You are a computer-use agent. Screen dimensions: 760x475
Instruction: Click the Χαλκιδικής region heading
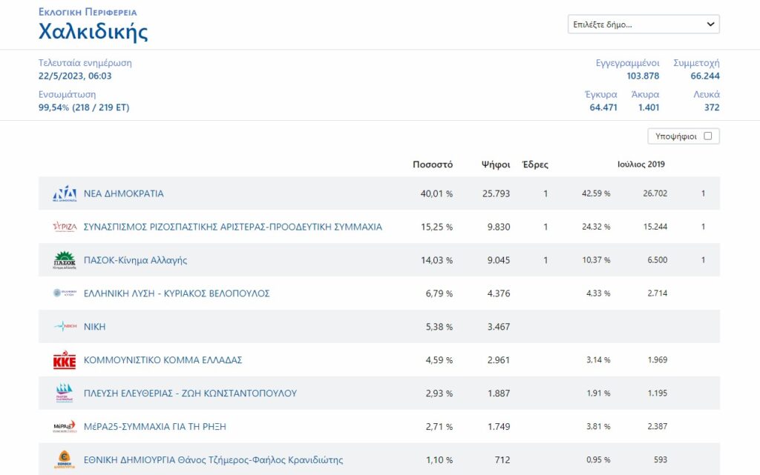coord(93,32)
